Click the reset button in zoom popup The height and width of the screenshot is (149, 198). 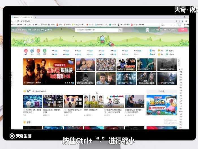click(x=179, y=25)
